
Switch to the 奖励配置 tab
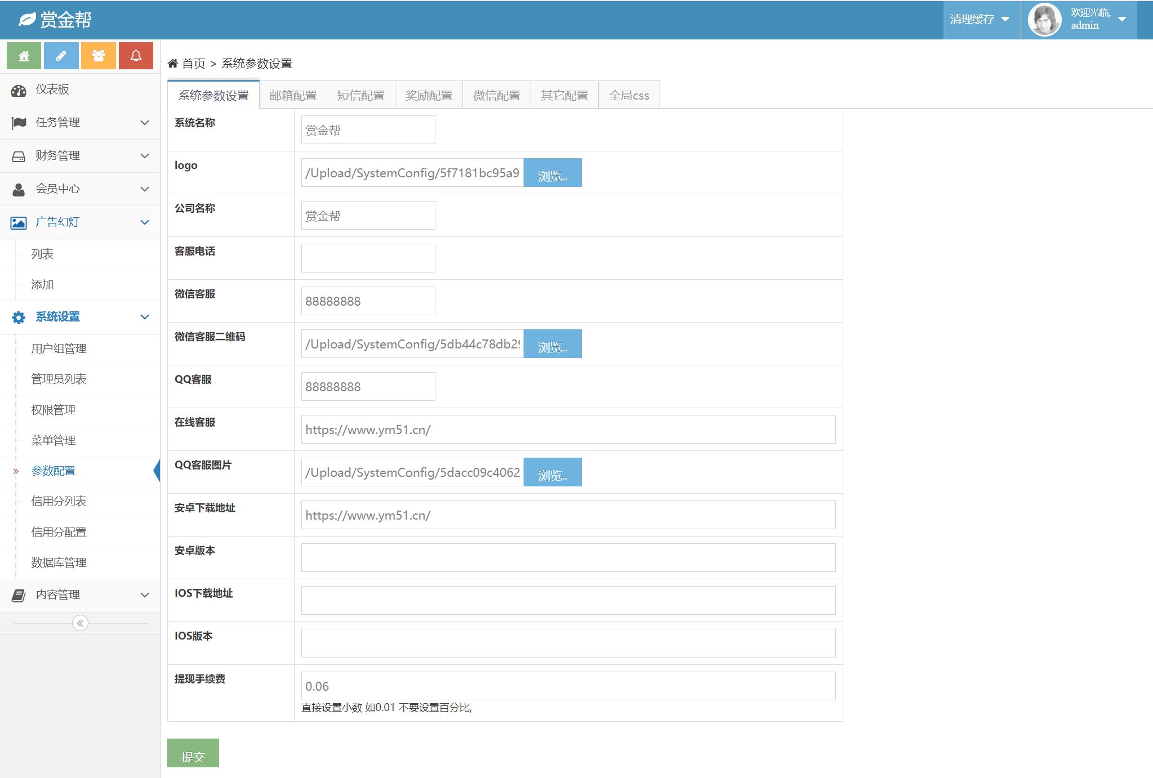(429, 95)
